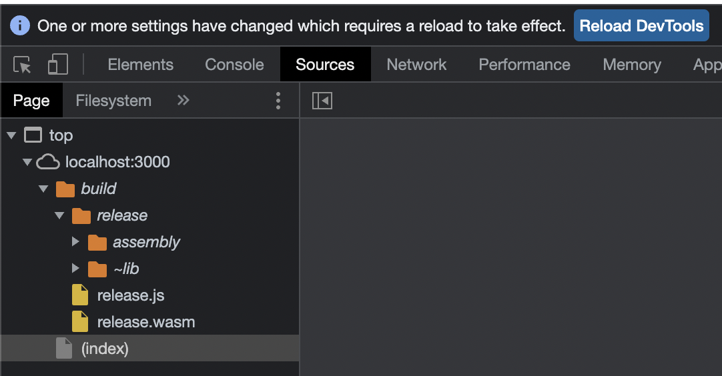
Task: Click the Reload DevTools button
Action: [x=641, y=26]
